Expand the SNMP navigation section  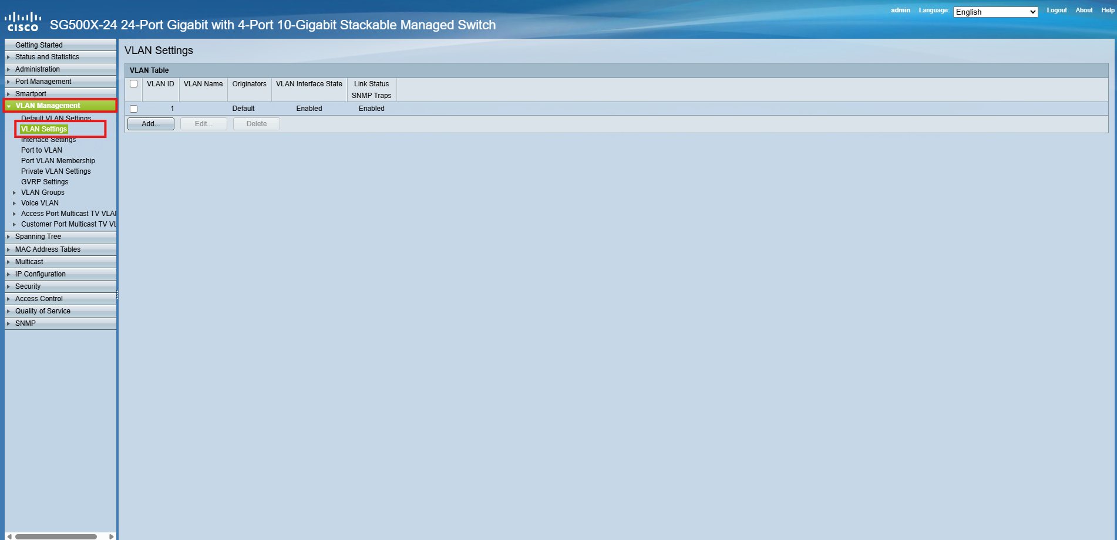point(8,323)
